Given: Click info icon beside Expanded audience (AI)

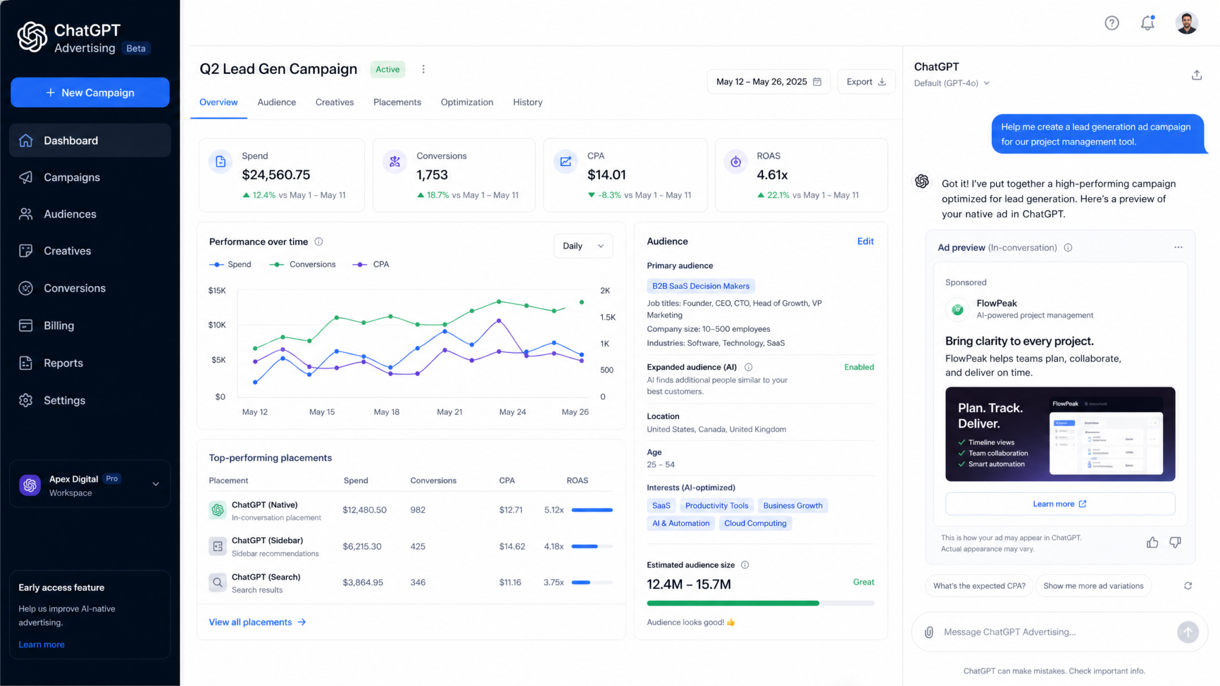Looking at the screenshot, I should point(748,367).
